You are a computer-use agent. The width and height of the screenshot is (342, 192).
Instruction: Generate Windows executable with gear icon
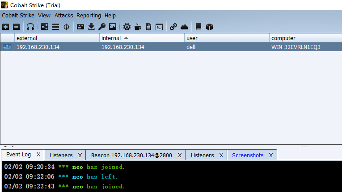(x=127, y=27)
